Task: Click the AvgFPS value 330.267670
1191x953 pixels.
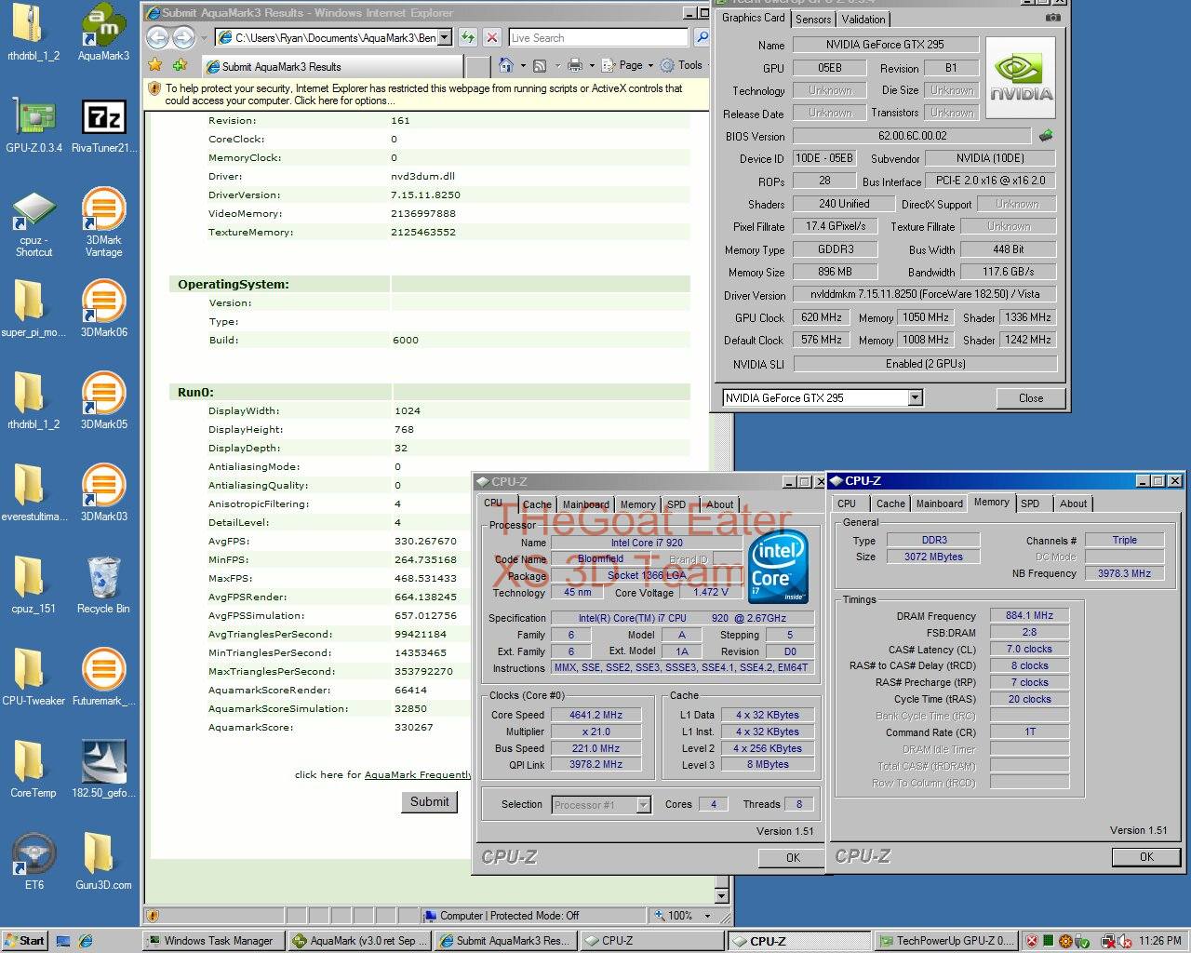Action: (425, 541)
